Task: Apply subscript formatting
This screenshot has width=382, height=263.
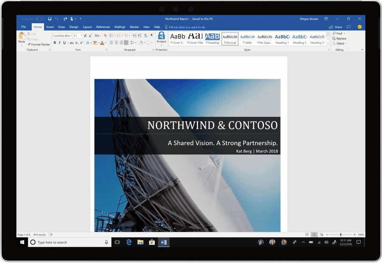Action: (x=77, y=43)
